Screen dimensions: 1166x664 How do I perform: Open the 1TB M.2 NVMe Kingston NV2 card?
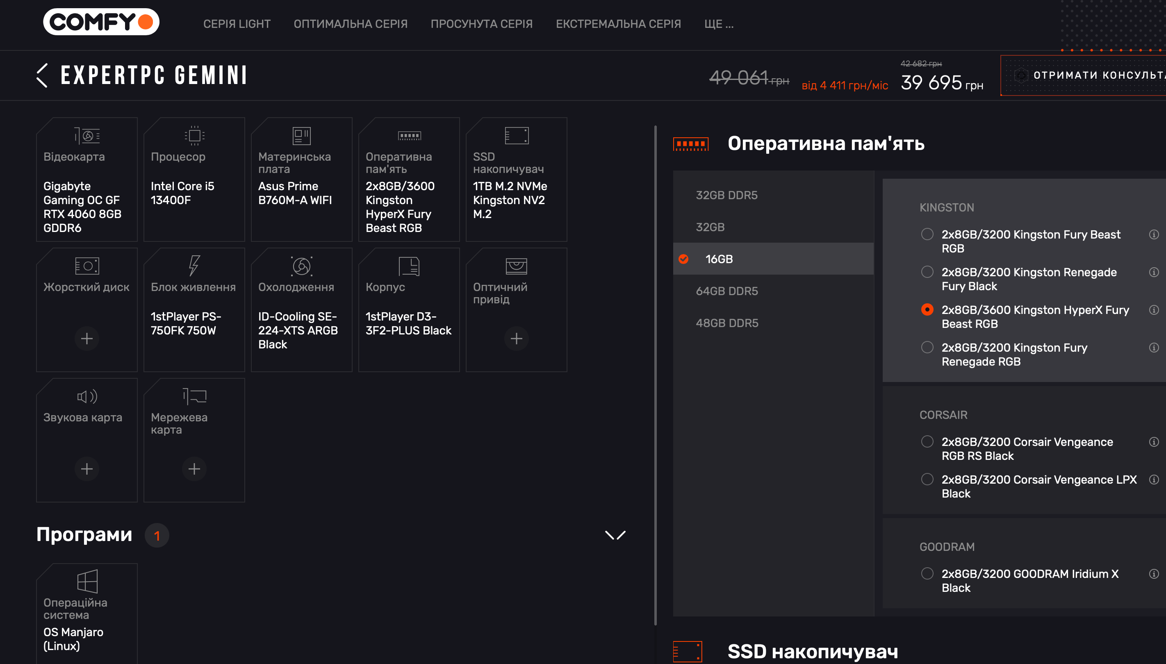tap(517, 179)
